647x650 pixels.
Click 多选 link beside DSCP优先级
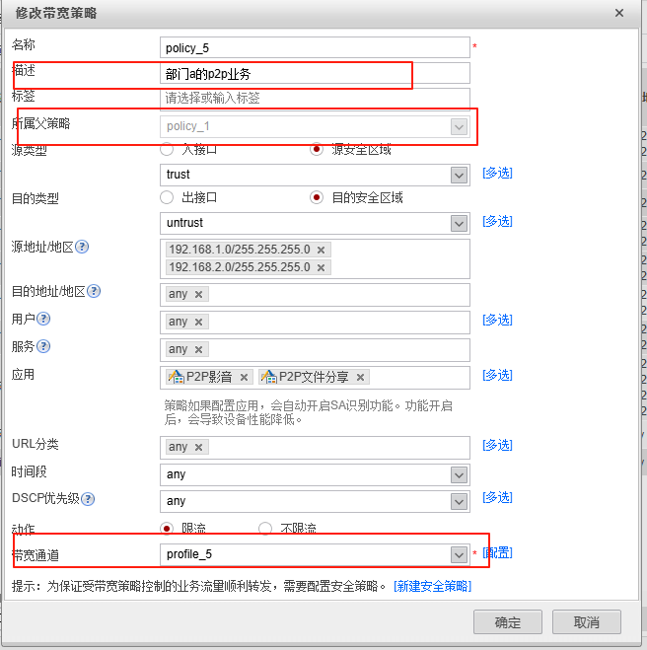tap(497, 497)
